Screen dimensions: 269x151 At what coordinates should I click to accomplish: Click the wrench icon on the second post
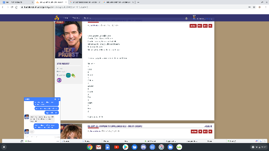[210, 131]
